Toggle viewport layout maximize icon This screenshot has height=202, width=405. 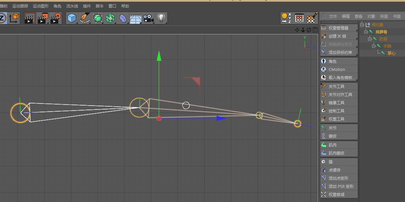click(x=315, y=30)
